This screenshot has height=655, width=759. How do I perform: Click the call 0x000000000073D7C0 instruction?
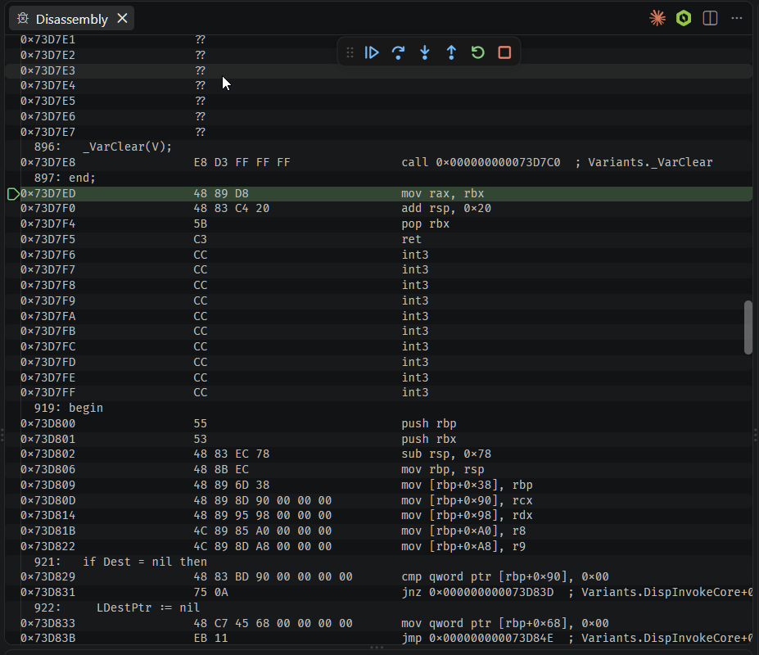click(x=481, y=163)
